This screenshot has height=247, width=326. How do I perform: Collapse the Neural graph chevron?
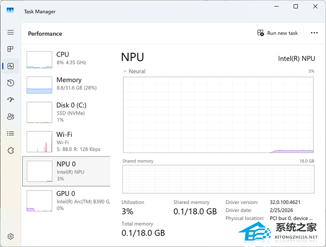(125, 71)
